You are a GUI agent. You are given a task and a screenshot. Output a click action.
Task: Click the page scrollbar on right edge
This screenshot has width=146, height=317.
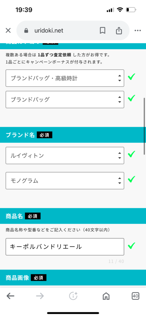click(144, 126)
